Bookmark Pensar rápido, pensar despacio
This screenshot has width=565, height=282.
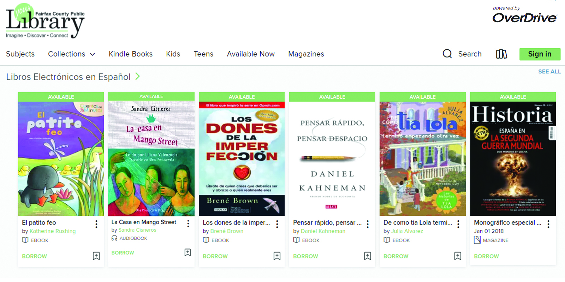point(367,256)
